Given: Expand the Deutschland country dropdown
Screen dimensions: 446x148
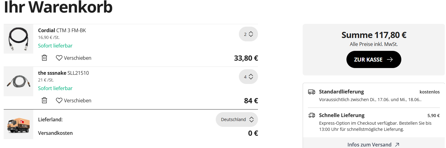Looking at the screenshot, I should 237,120.
